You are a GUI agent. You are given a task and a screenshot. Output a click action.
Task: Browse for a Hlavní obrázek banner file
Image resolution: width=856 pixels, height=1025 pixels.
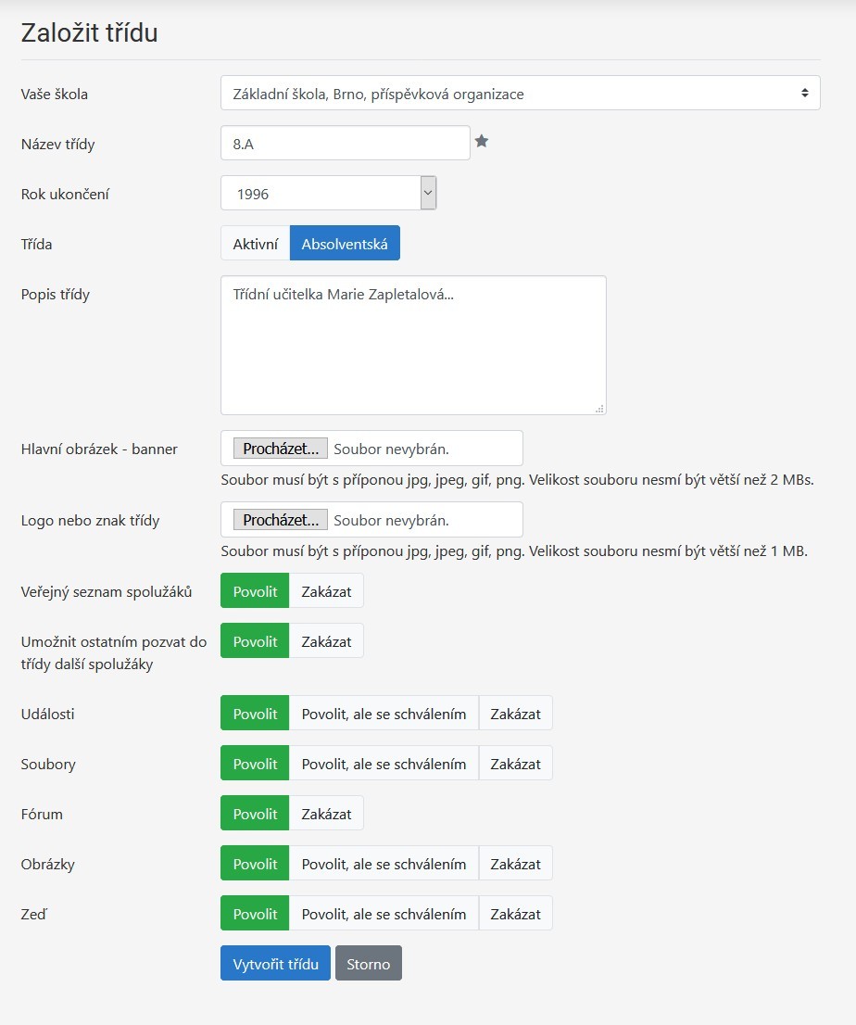pyautogui.click(x=281, y=449)
